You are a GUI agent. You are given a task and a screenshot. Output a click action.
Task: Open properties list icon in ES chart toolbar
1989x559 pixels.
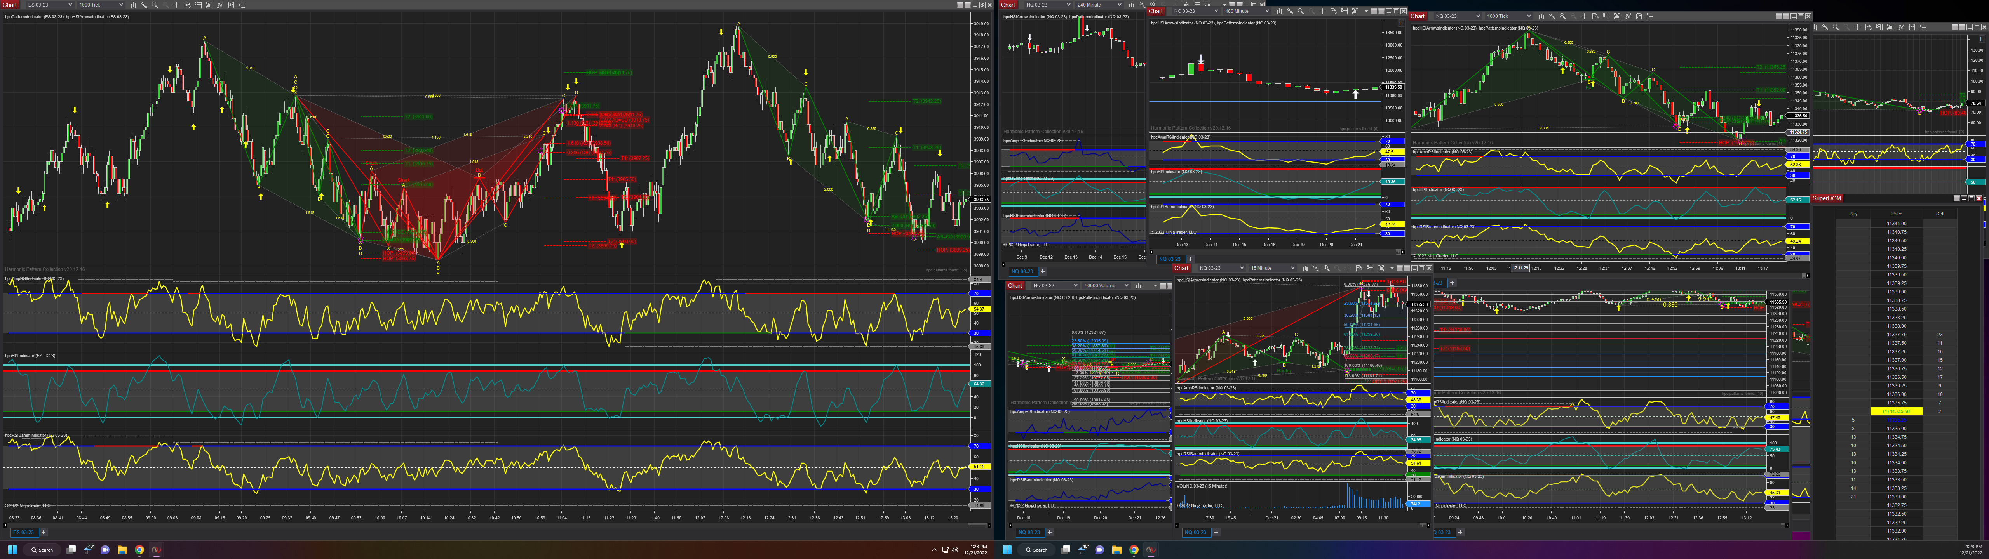[x=242, y=5]
